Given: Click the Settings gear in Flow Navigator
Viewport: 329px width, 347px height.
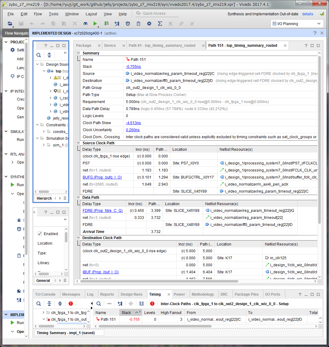Looking at the screenshot, I should click(13, 50).
